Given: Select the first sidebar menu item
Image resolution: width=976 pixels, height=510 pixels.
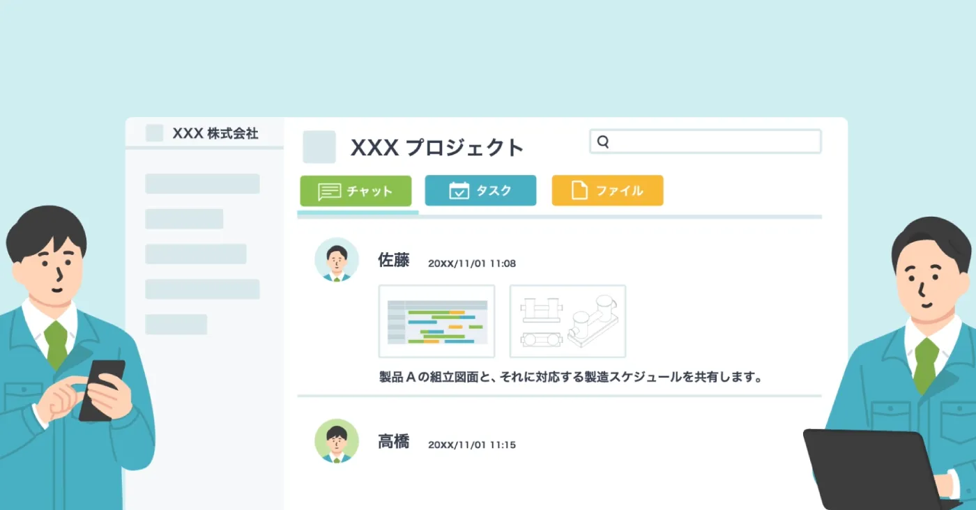Looking at the screenshot, I should [201, 183].
